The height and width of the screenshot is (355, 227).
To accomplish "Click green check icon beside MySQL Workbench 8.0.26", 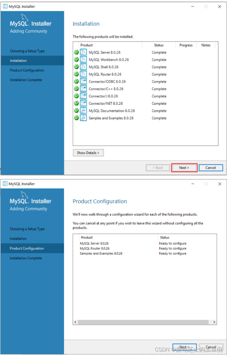I will click(x=76, y=60).
